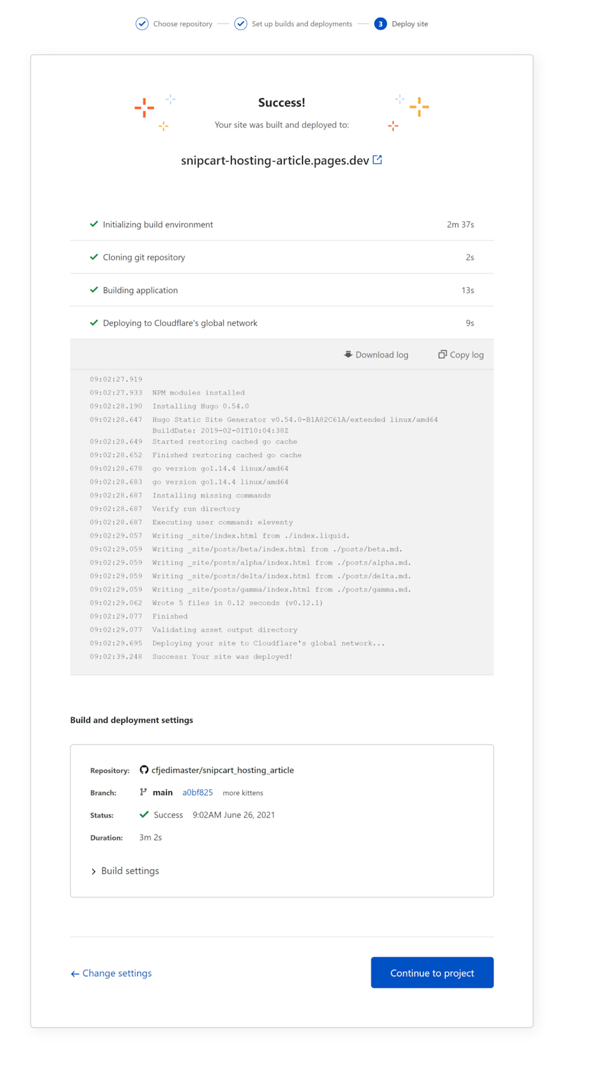
Task: Select Set up builds and deployments step
Action: (x=293, y=24)
